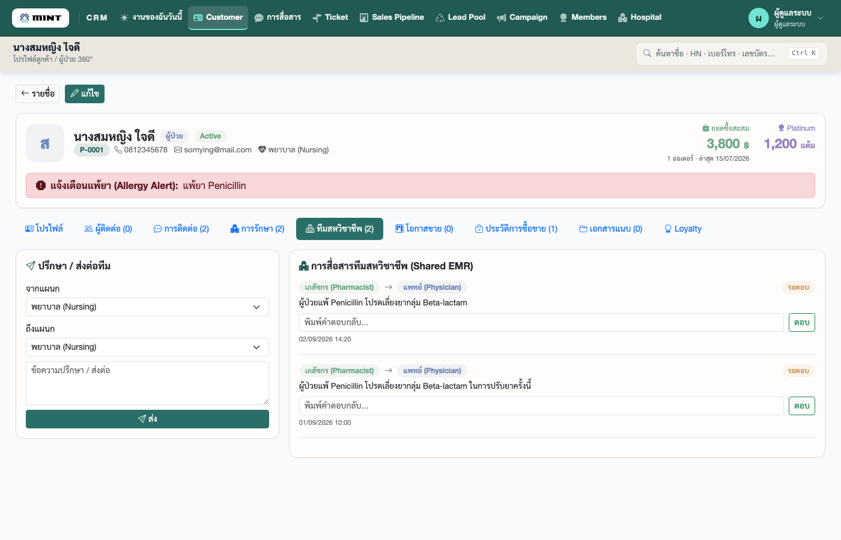Open the ผู้ติดต่อ (0) tab
The width and height of the screenshot is (841, 540).
click(108, 229)
